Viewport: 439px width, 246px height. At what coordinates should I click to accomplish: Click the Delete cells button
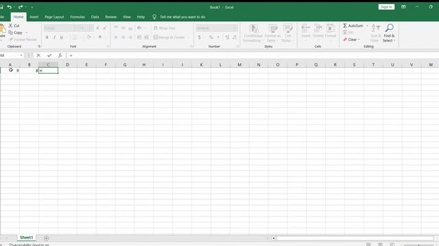pyautogui.click(x=318, y=31)
